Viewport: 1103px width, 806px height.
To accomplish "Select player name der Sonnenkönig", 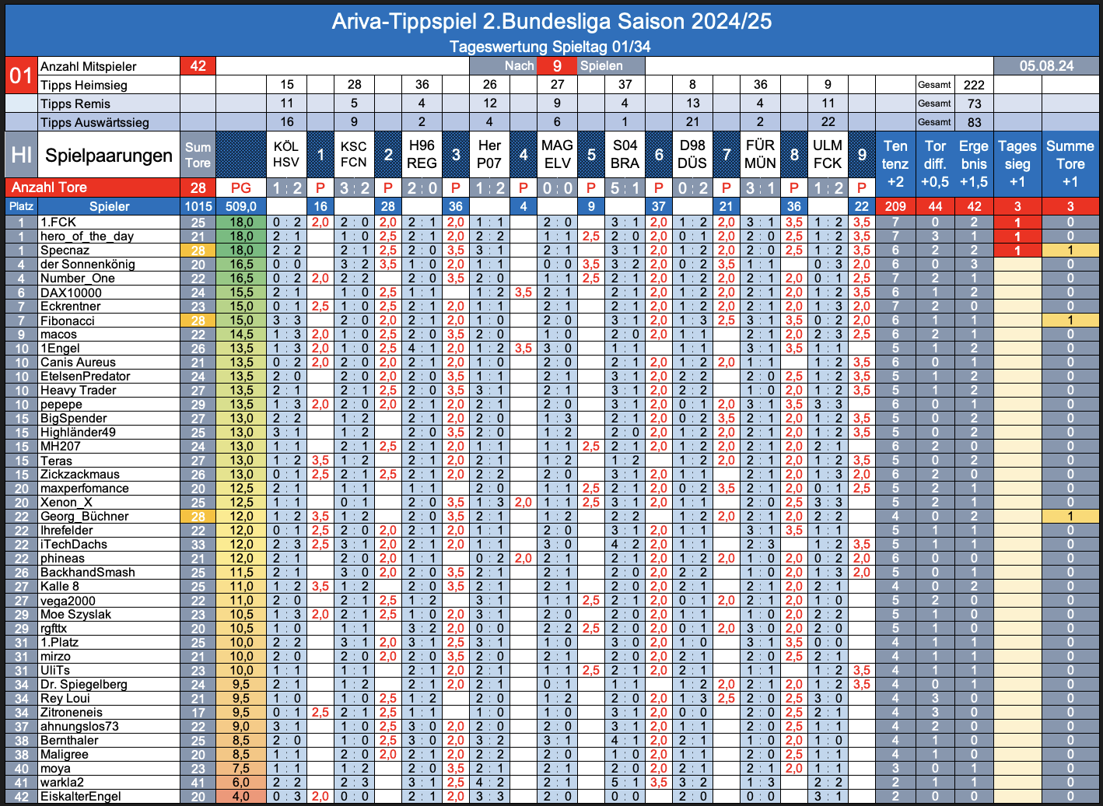I will (88, 264).
